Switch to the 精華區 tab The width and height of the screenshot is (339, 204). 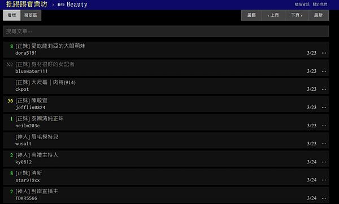coord(31,15)
